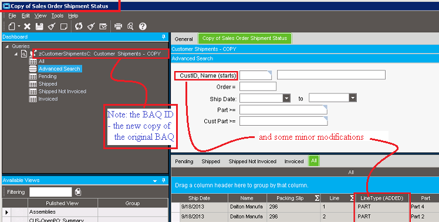Open the dropdown arrow beside New icon

19,26
